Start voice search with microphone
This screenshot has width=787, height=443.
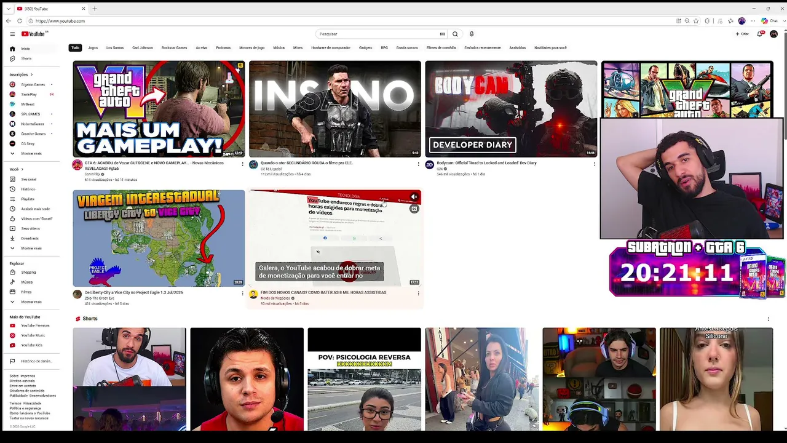(x=472, y=34)
